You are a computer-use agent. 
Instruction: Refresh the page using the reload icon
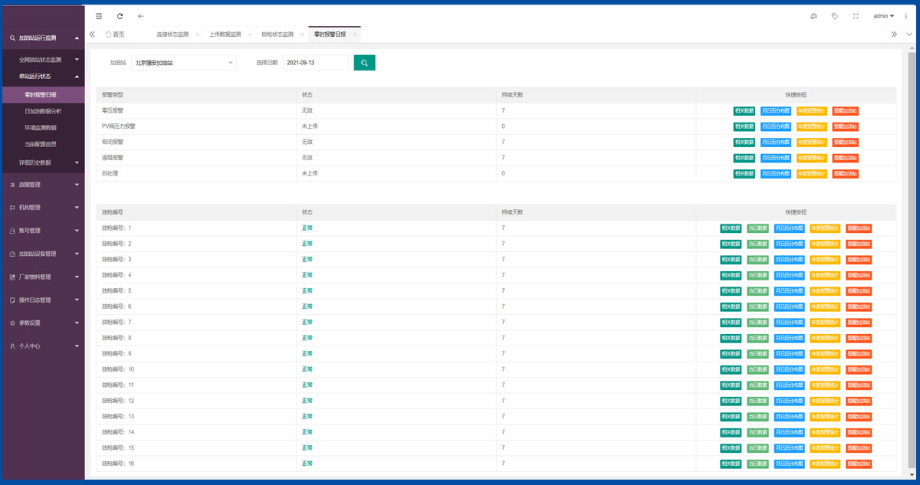pos(120,15)
